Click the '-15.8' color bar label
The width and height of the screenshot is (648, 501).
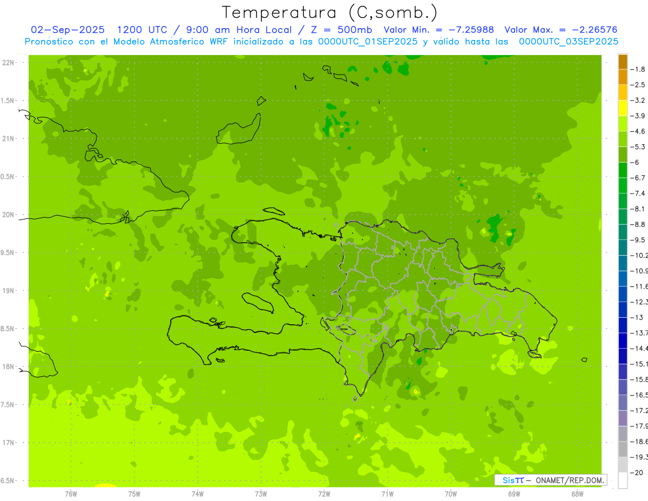639,379
